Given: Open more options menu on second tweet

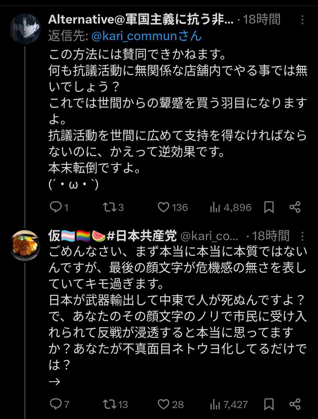Looking at the screenshot, I should pyautogui.click(x=302, y=236).
